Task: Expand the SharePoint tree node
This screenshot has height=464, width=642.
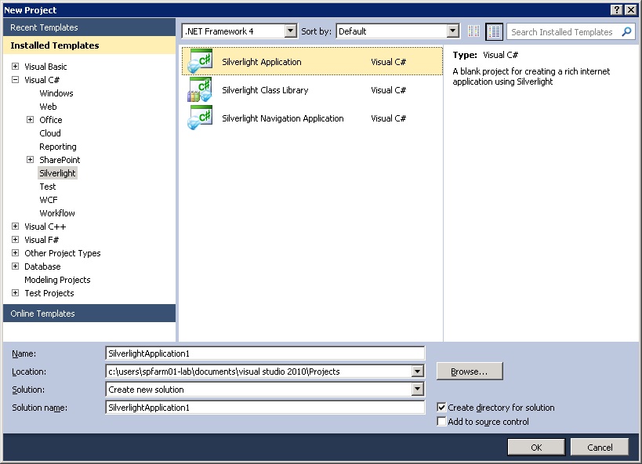Action: [30, 160]
